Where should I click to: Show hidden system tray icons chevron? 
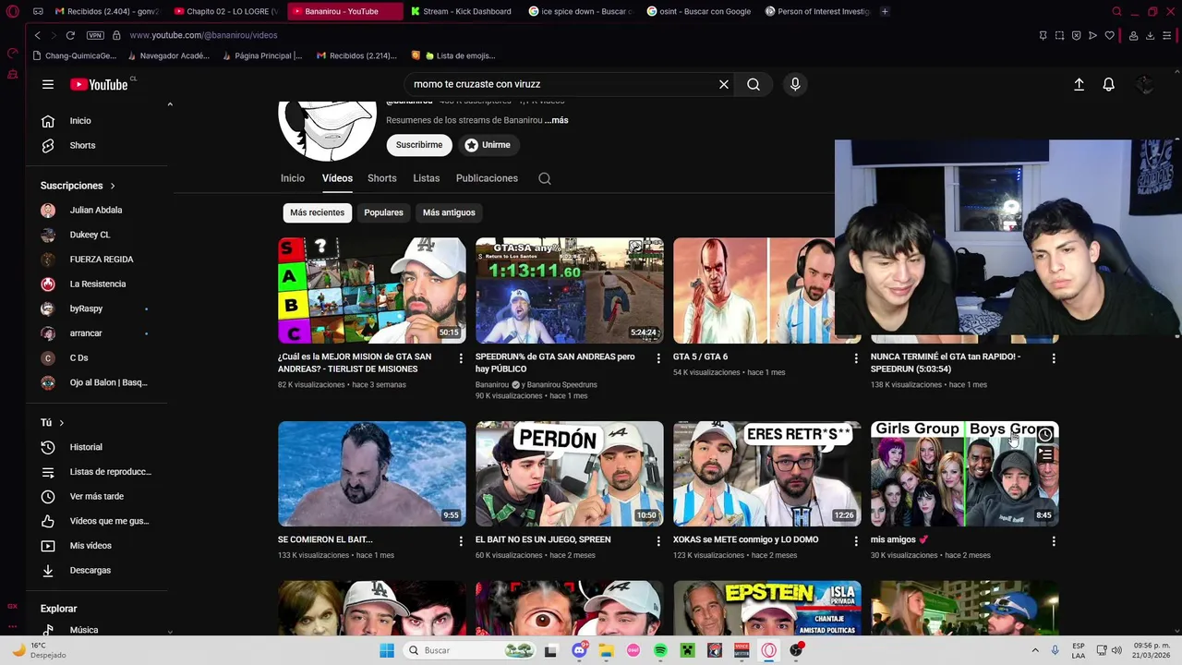pyautogui.click(x=1035, y=650)
